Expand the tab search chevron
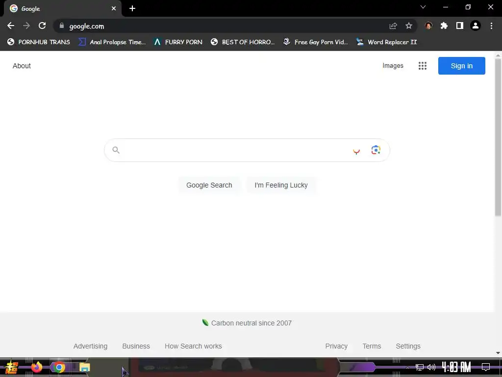 tap(423, 7)
